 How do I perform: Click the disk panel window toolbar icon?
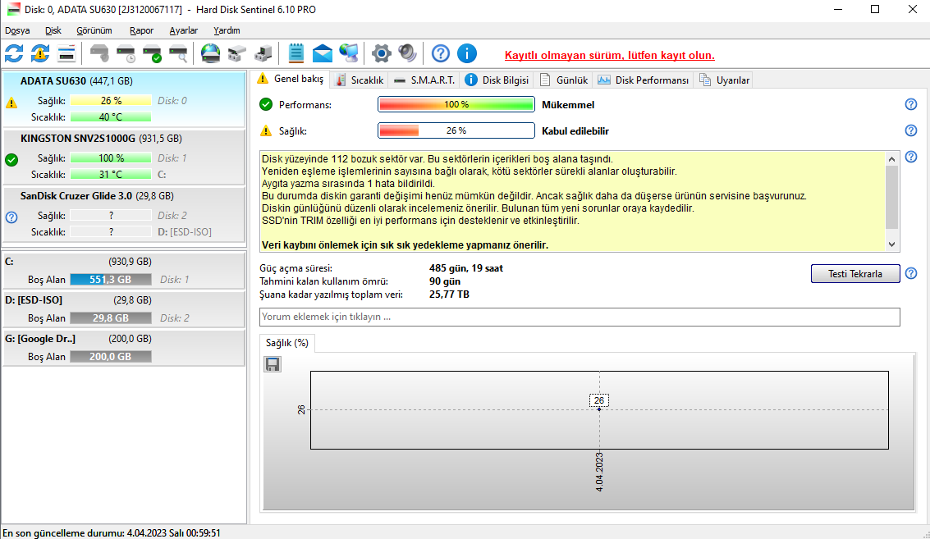pos(66,53)
